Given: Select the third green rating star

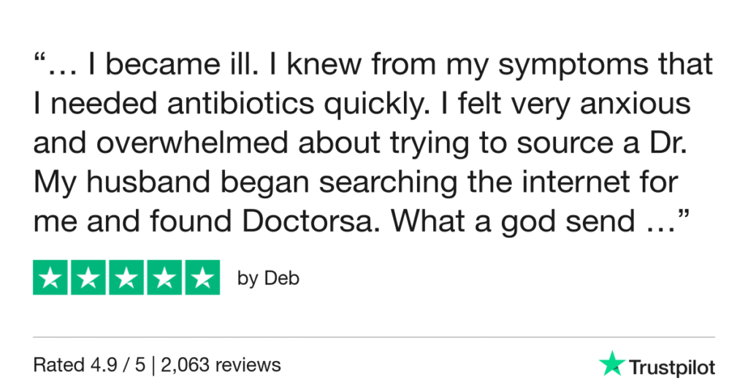Looking at the screenshot, I should coord(126,278).
